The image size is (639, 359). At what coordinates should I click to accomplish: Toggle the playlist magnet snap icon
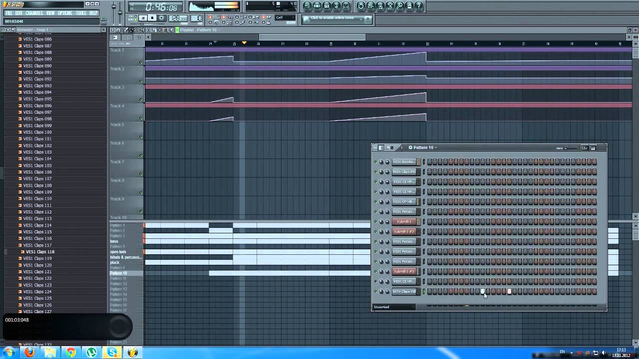[x=118, y=30]
